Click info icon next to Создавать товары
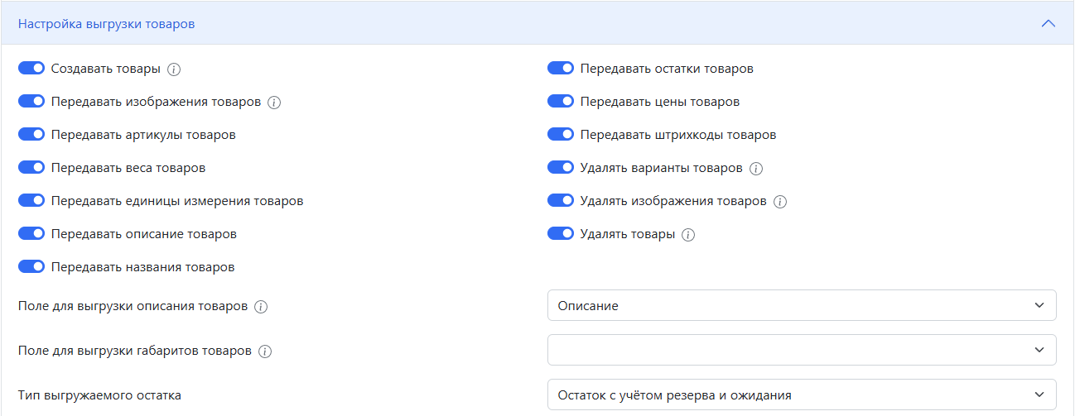1075x416 pixels. (174, 69)
